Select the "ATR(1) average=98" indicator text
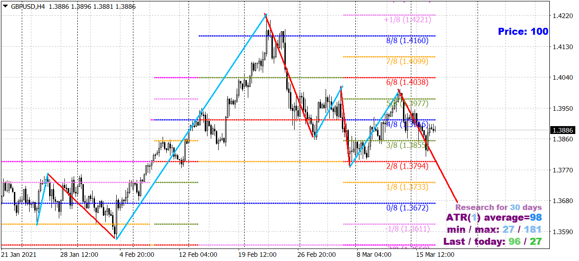Viewport: 579px width, 261px height. [x=494, y=217]
